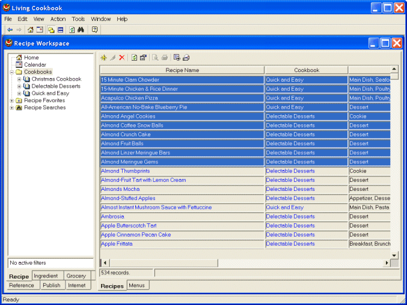Click the horizontal scrollbar left arrow
This screenshot has width=407, height=305.
coord(105,263)
